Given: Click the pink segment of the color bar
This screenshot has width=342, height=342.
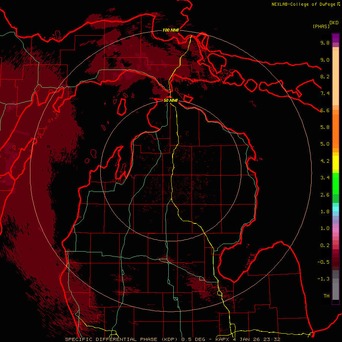Looking at the screenshot, I should tap(336, 230).
